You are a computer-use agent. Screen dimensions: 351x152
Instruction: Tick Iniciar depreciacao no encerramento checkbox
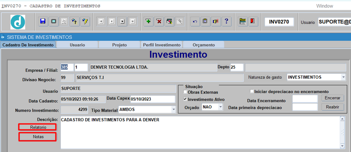(252, 91)
